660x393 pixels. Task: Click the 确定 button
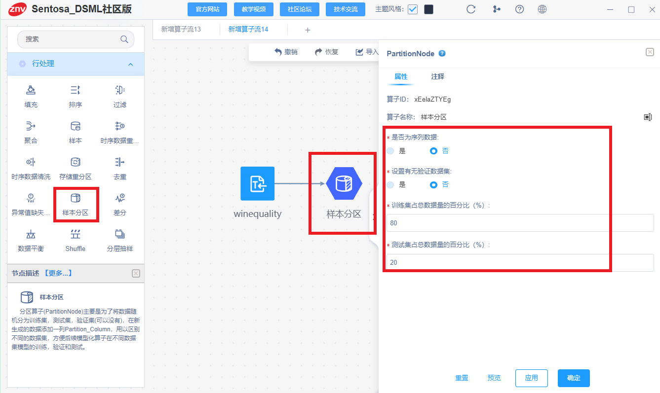(574, 378)
